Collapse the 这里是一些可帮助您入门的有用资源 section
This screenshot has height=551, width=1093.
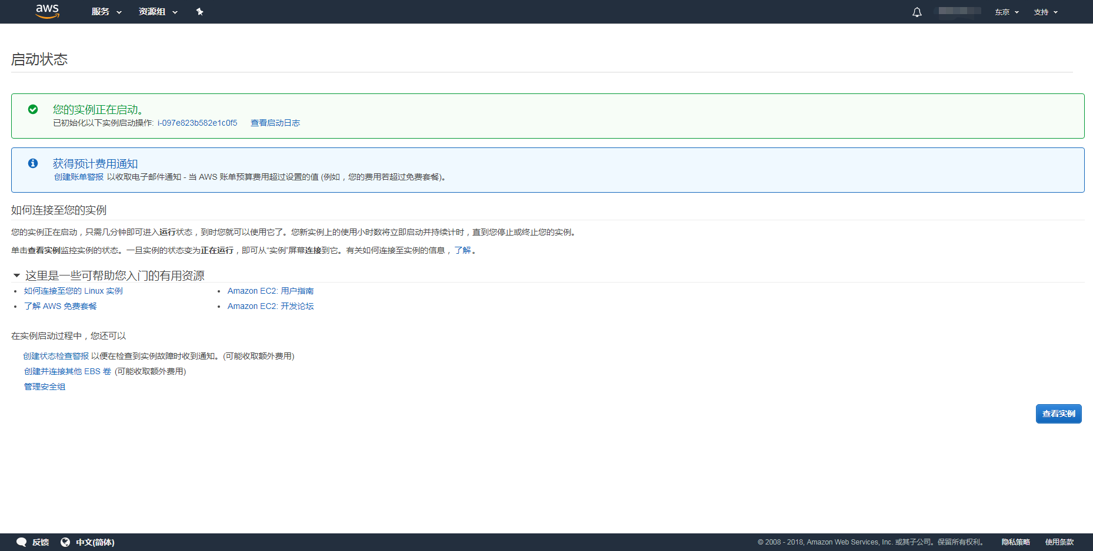coord(16,275)
